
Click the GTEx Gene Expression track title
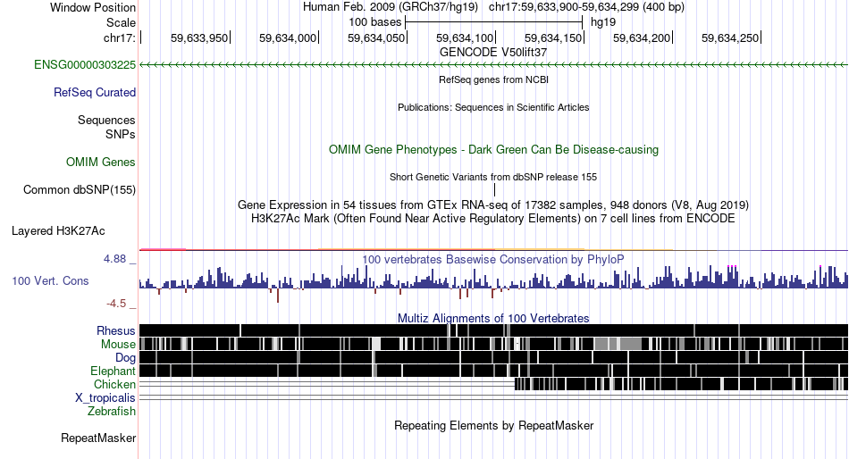[493, 205]
